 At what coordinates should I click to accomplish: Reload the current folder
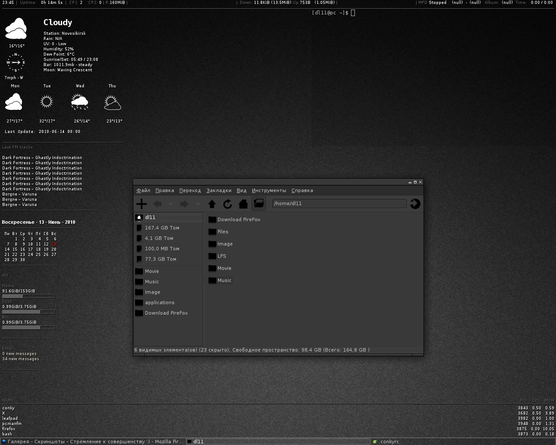[x=228, y=204]
